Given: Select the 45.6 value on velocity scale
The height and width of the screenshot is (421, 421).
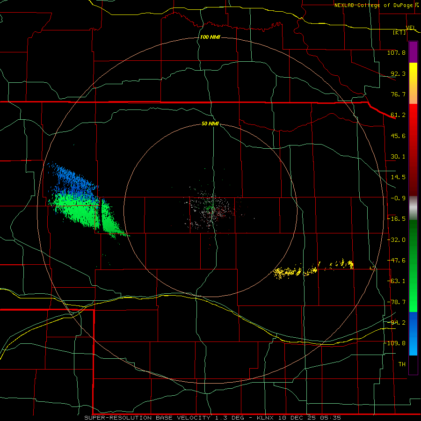Looking at the screenshot, I should (398, 136).
